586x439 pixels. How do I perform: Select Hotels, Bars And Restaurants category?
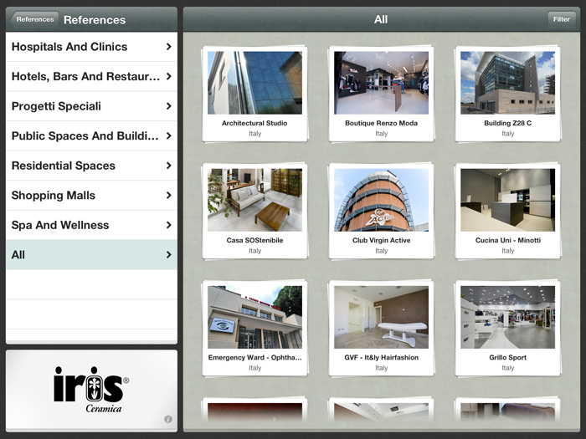point(91,77)
